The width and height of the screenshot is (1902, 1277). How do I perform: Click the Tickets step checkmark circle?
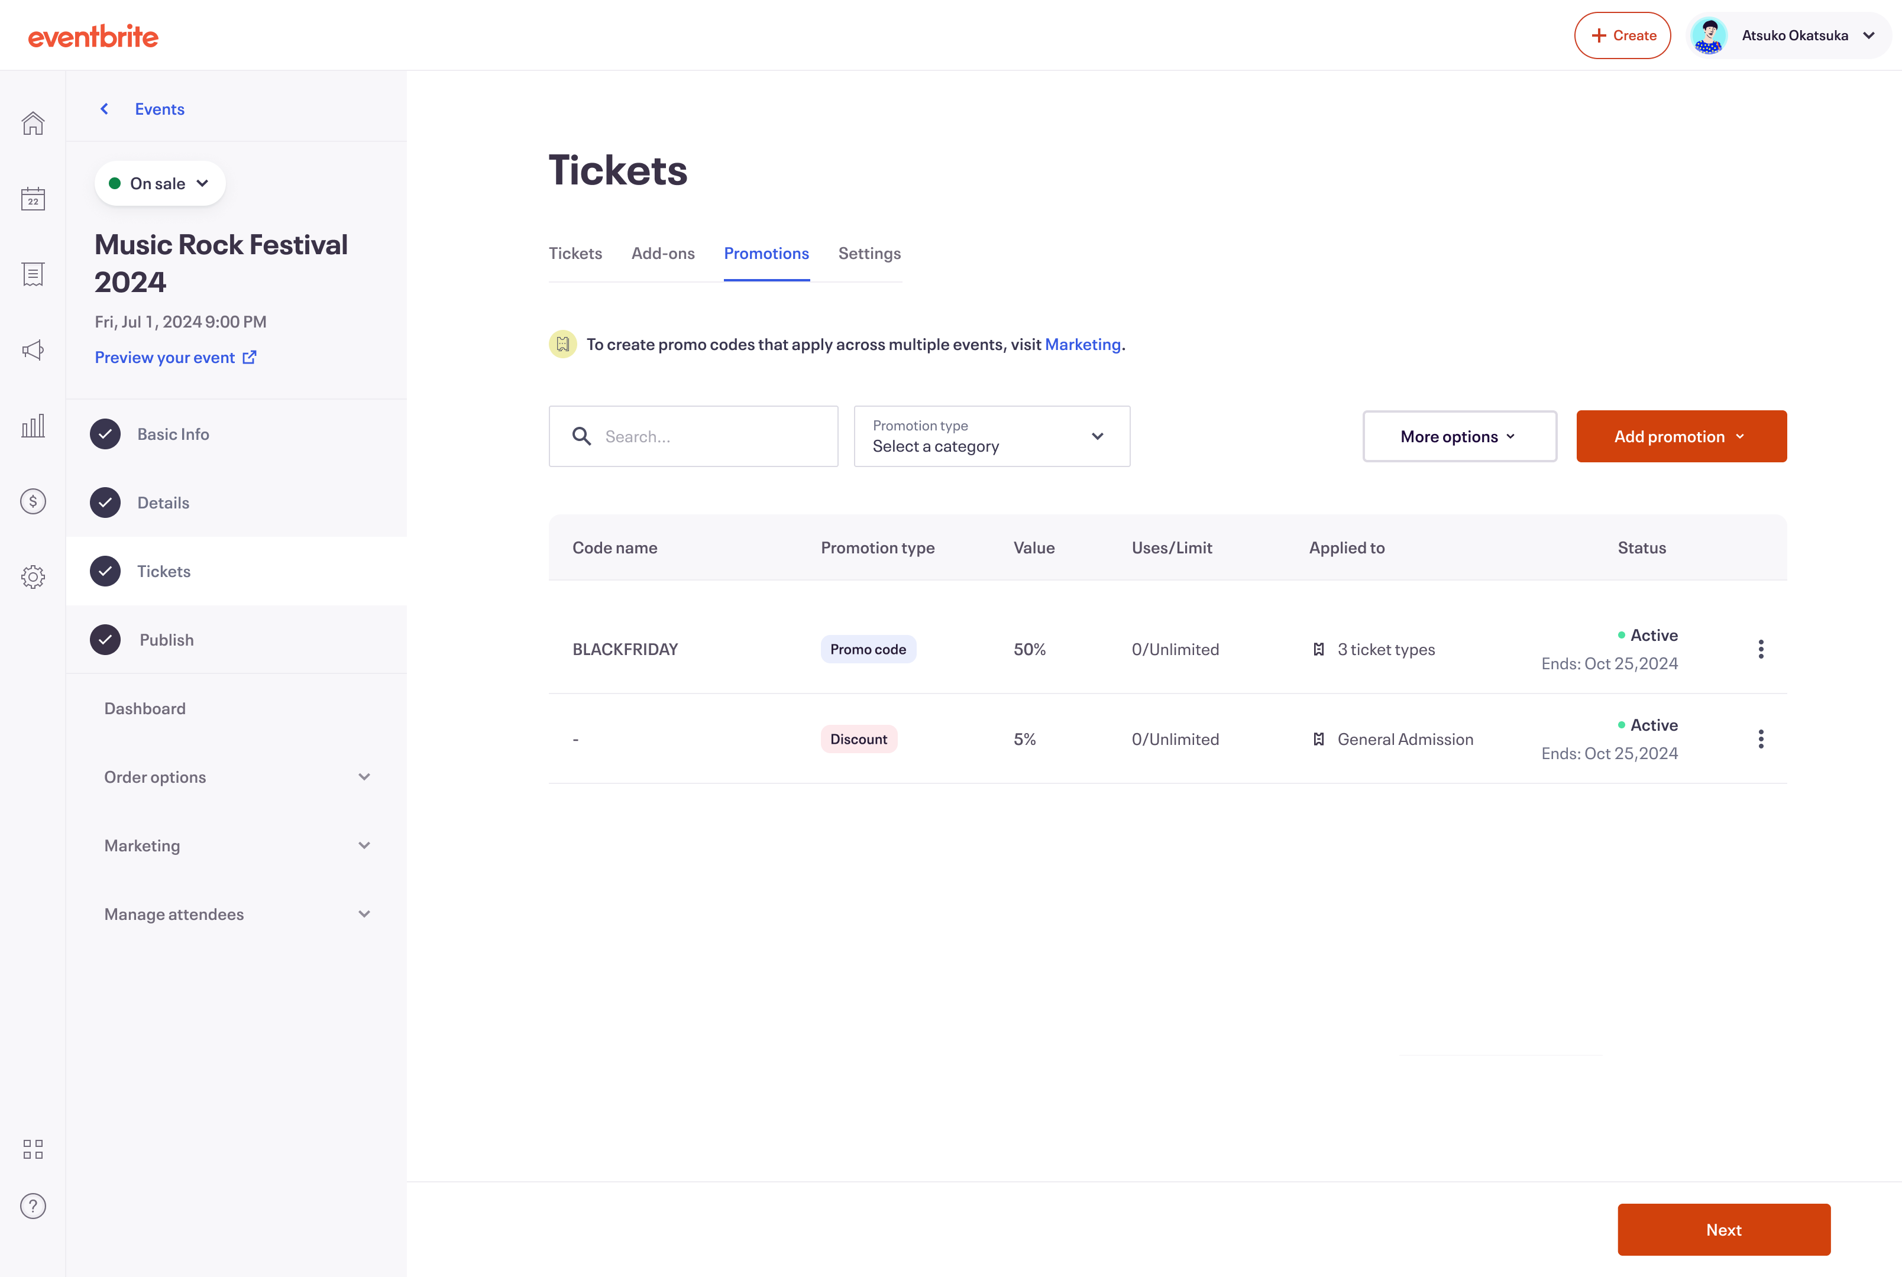105,571
